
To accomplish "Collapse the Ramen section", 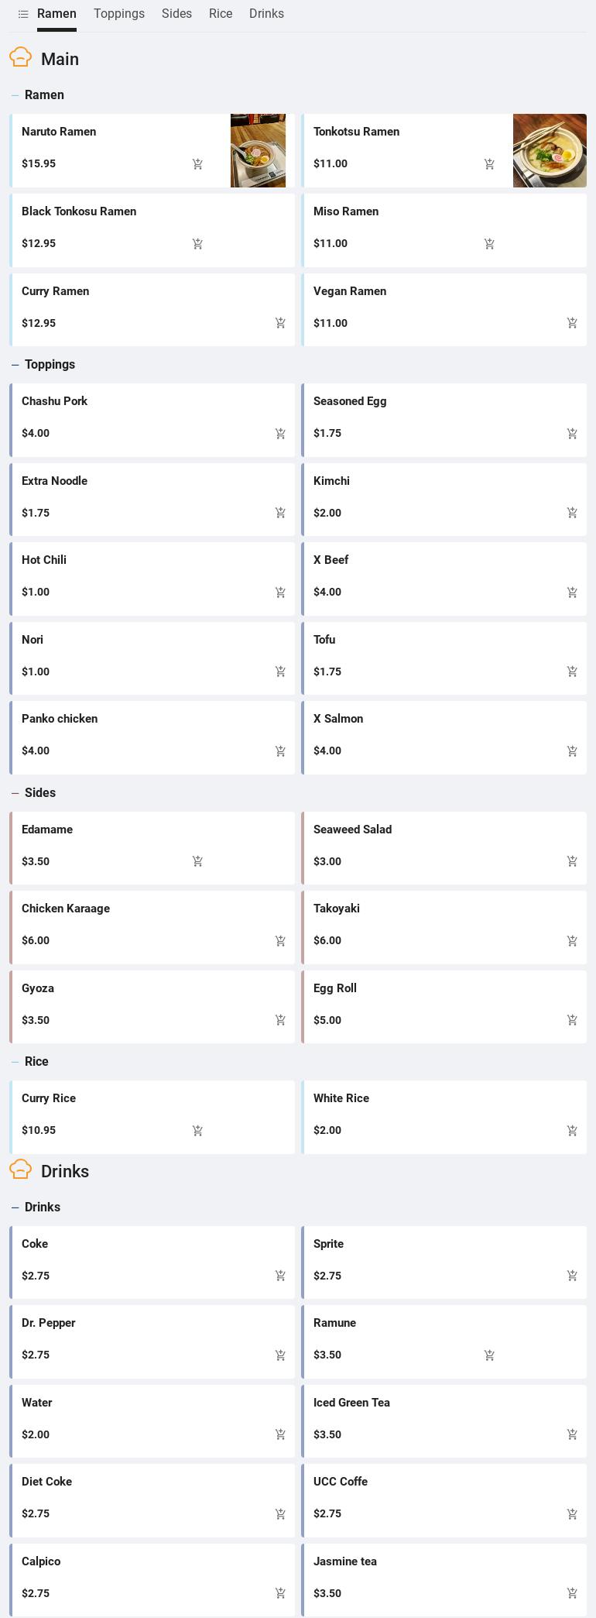I will 15,95.
